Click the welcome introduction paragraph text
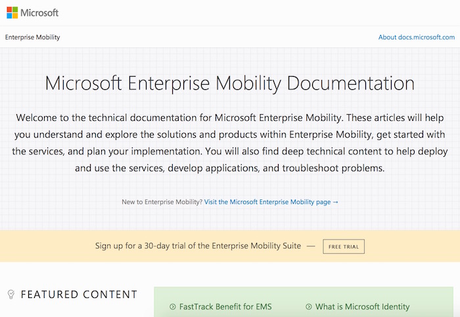460x317 pixels. [x=229, y=142]
